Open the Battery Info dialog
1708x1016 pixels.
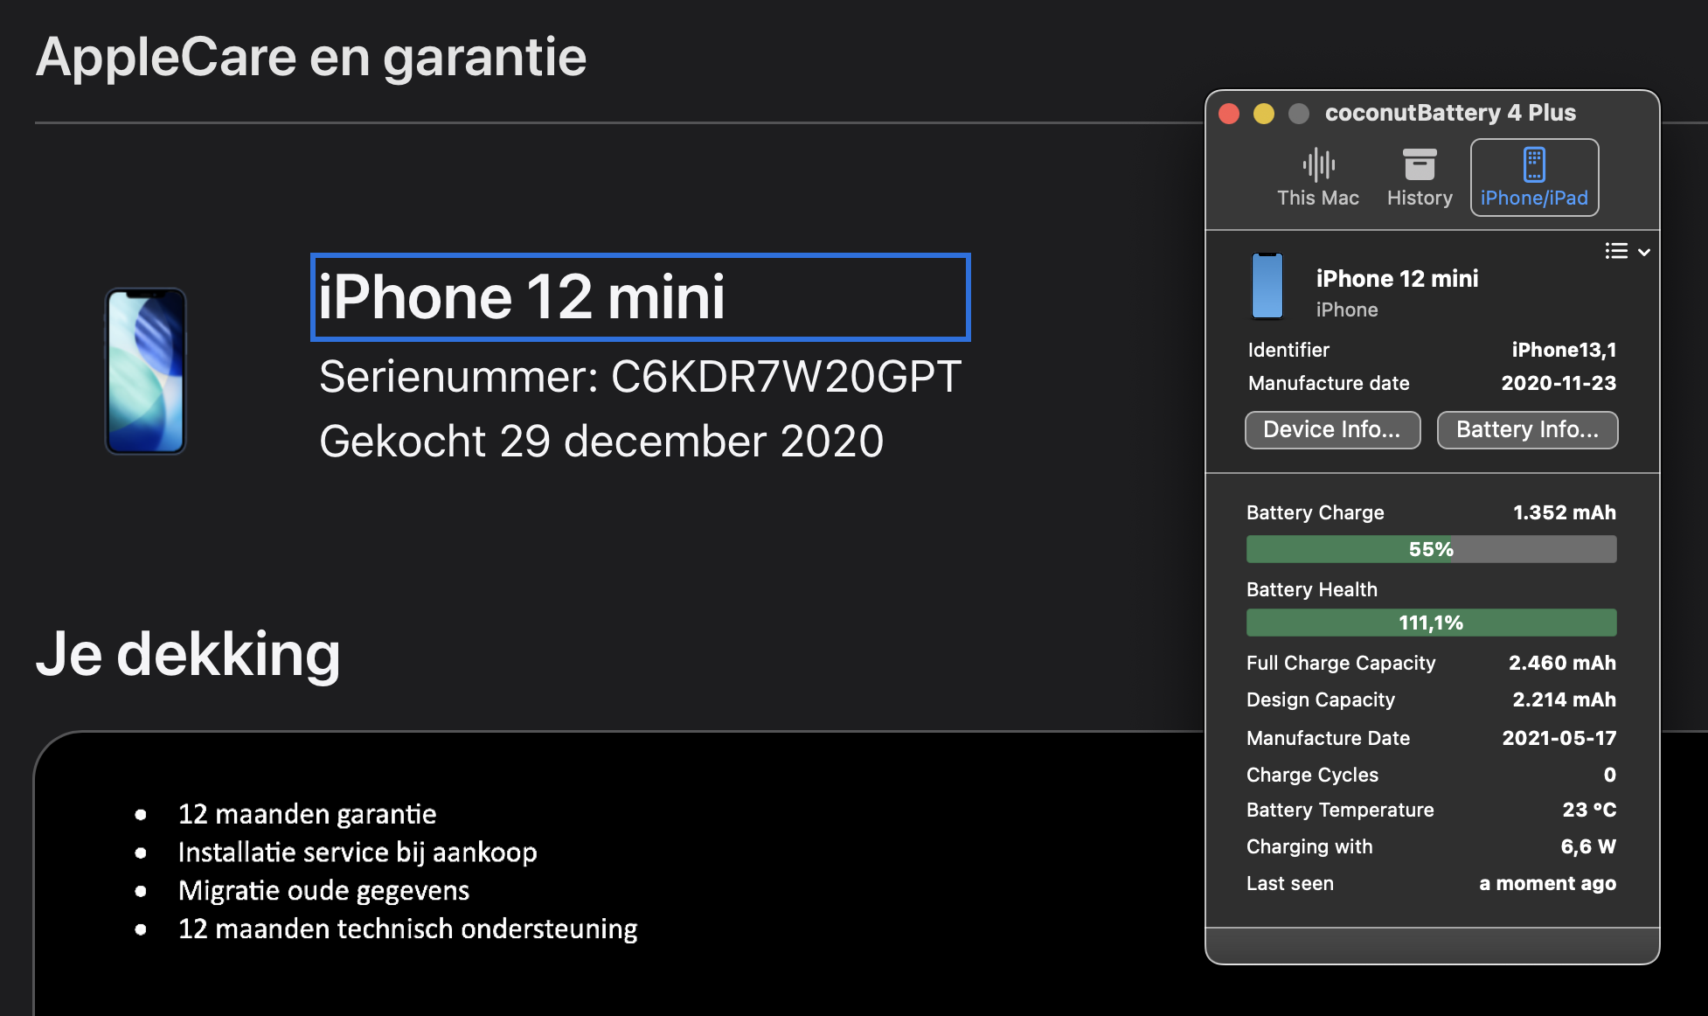1527,430
